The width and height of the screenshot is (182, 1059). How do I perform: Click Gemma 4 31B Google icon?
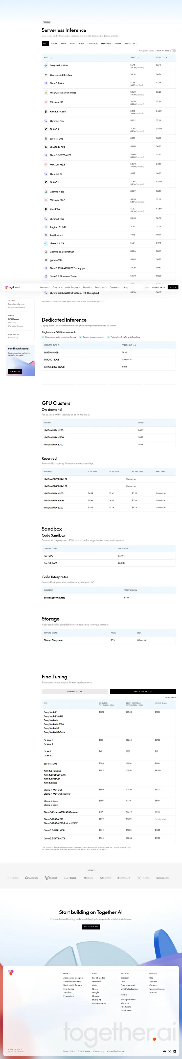tap(46, 192)
